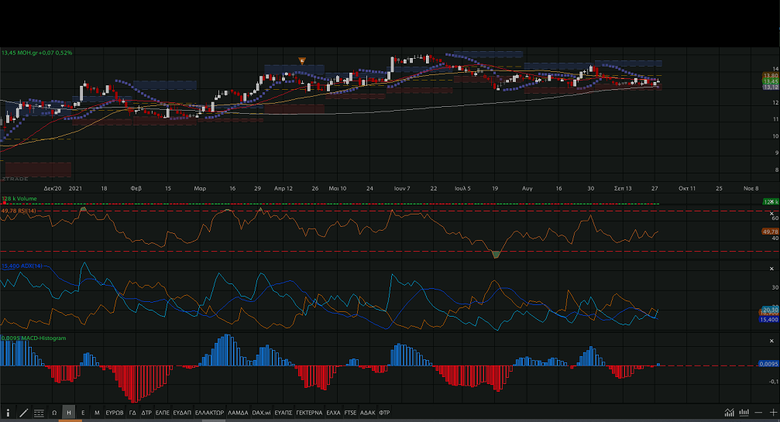Click the ADX(14) indicator label
This screenshot has width=780, height=422.
coord(21,266)
